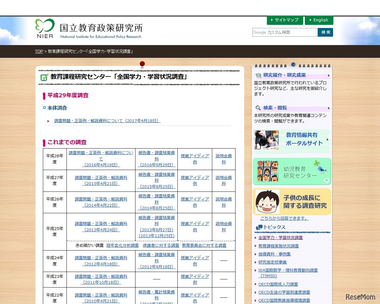380x304 pixels.
Task: Open 平成23年度 調査問題・正答例・解説資料 (2011年10月18日)
Action: pos(101,279)
